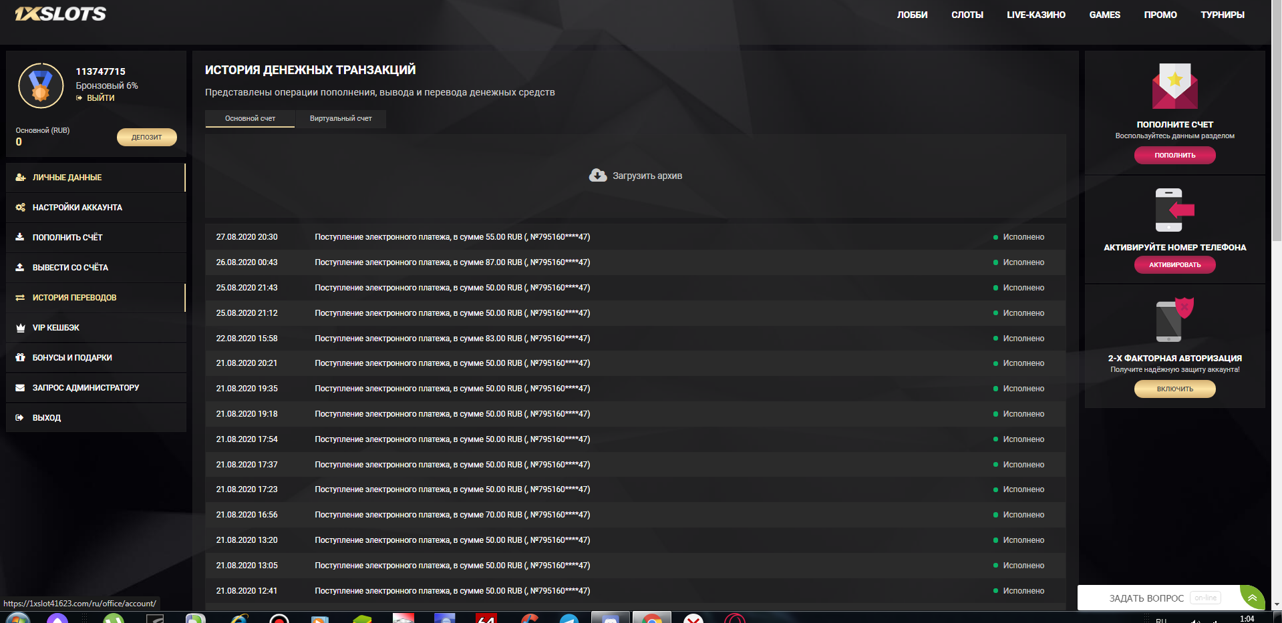Image resolution: width=1282 pixels, height=623 pixels.
Task: Go to СЛОТЫ in top navigation
Action: tap(967, 15)
